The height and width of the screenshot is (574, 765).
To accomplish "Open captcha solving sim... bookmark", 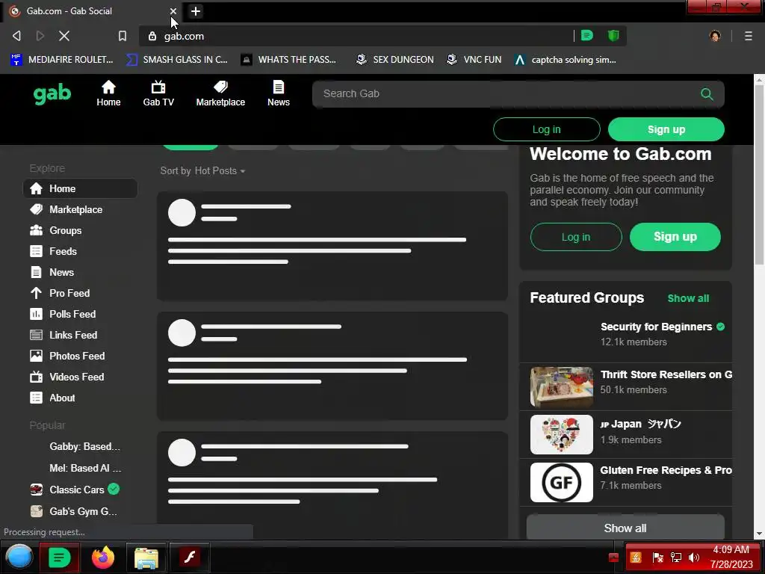I will coord(566,60).
